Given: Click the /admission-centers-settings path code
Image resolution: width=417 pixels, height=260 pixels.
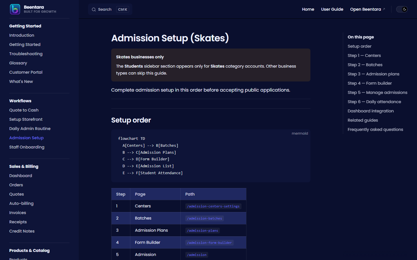Looking at the screenshot, I should point(213,206).
